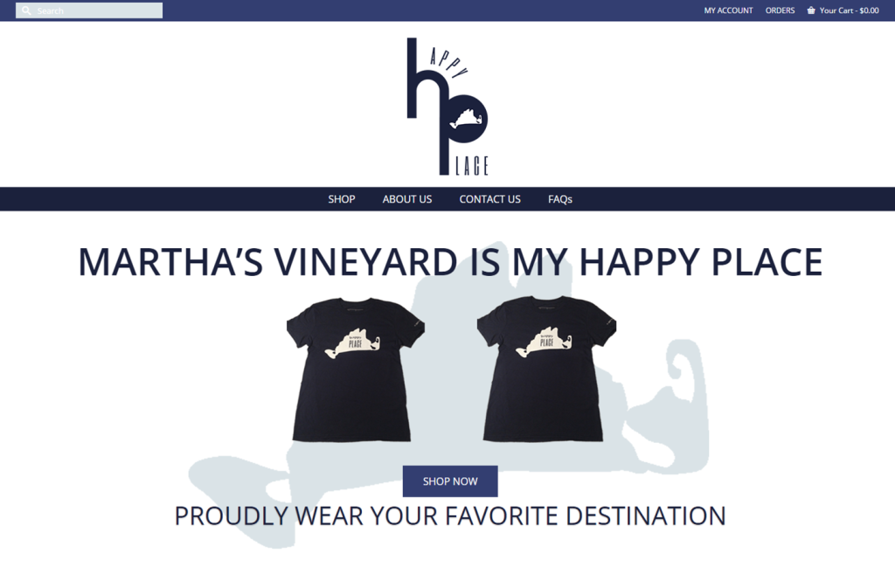Go to the ORDERS page

[x=780, y=10]
